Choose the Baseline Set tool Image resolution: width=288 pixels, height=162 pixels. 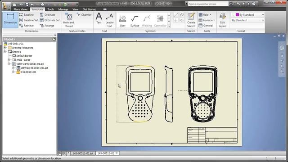tap(29, 20)
